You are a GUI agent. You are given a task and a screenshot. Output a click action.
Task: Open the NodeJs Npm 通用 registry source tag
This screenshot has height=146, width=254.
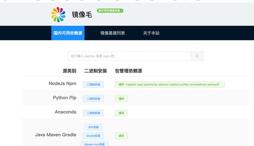click(x=170, y=84)
